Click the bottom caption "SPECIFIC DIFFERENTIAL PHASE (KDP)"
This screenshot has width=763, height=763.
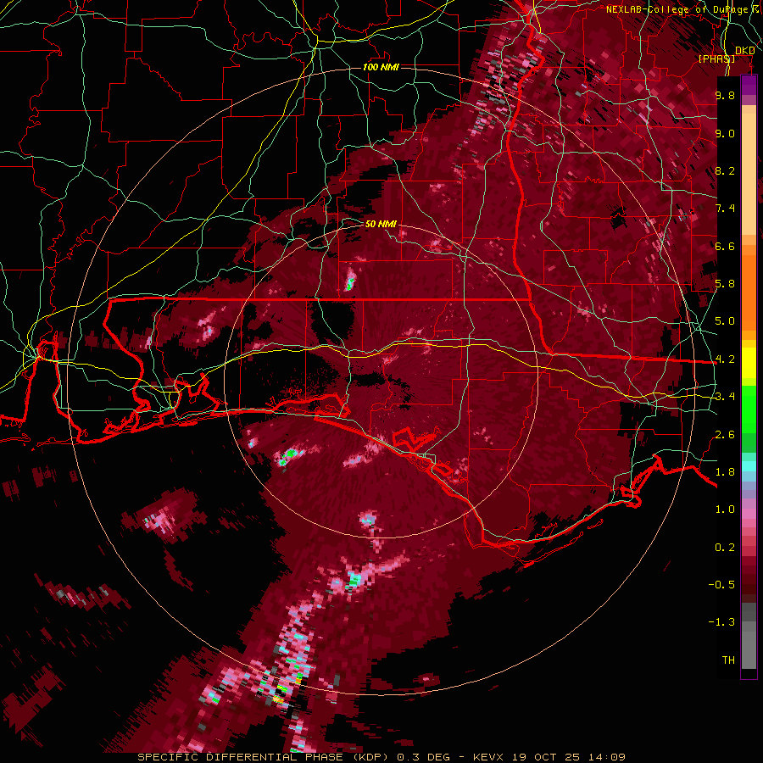265,757
